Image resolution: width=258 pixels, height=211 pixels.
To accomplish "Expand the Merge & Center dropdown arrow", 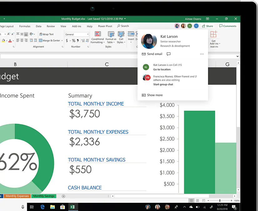I will pyautogui.click(x=62, y=40).
